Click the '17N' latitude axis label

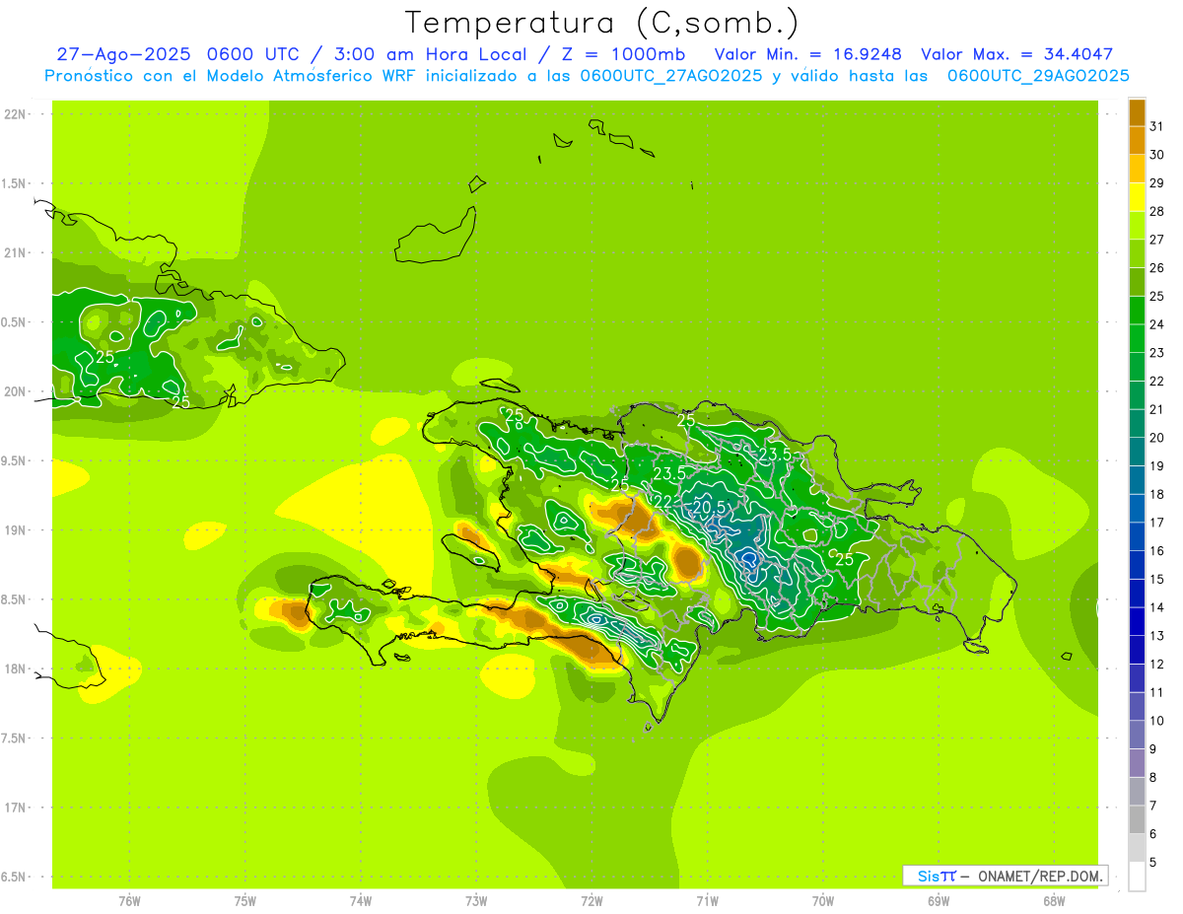coord(15,808)
